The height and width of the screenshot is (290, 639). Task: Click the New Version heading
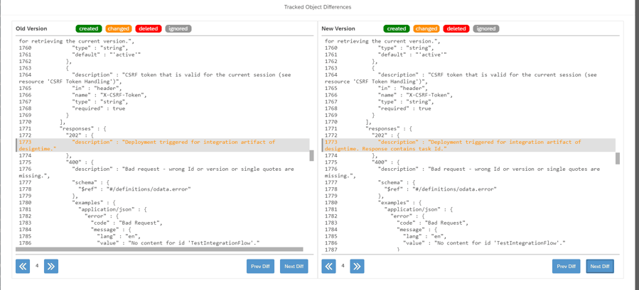[x=338, y=28]
